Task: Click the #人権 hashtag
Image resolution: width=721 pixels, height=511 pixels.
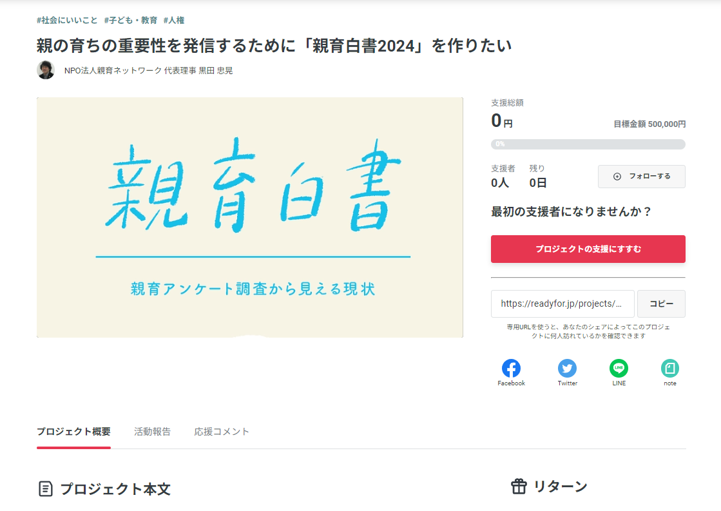Action: pos(174,20)
